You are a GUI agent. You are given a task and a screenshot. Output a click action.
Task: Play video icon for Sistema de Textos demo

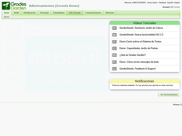(x=114, y=42)
